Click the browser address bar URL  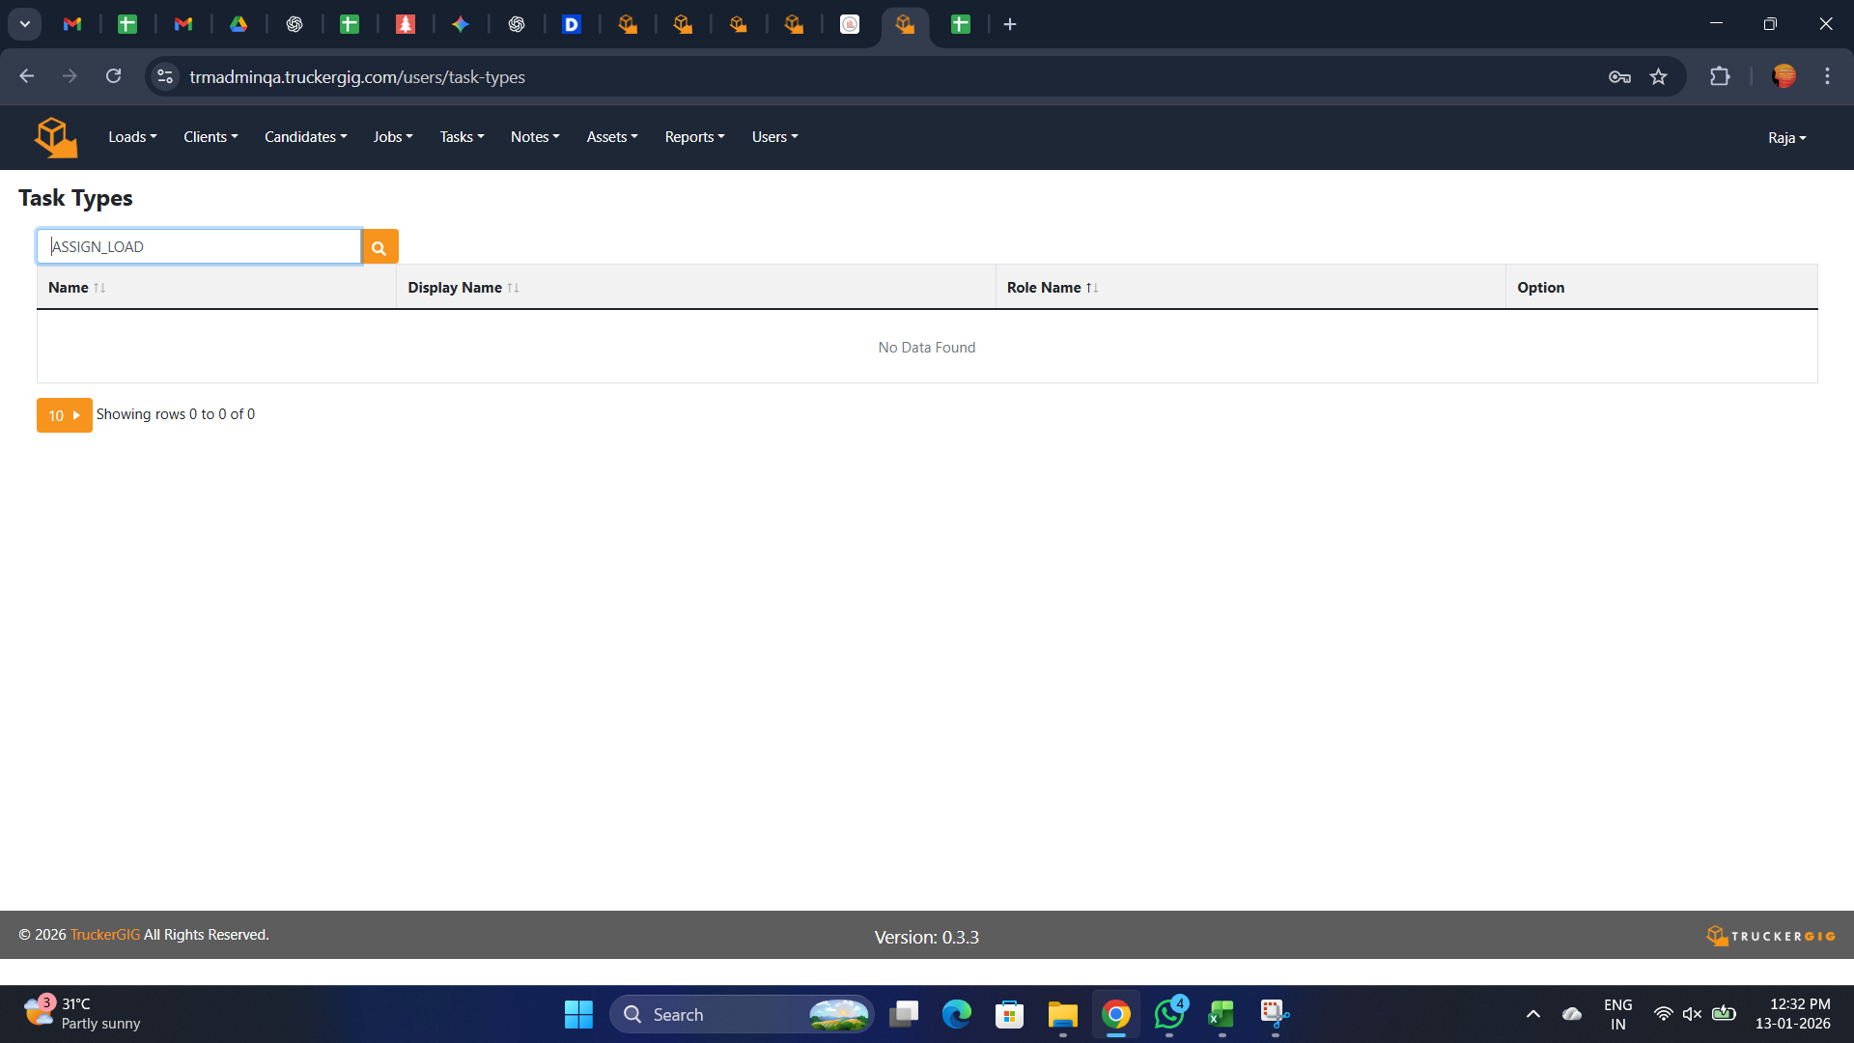click(357, 77)
